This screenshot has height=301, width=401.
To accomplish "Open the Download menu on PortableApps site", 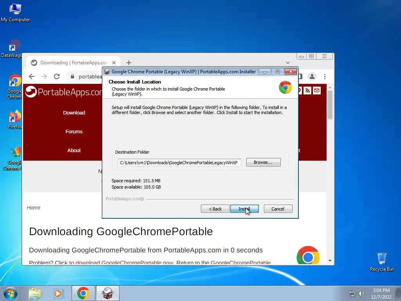I will coord(74,112).
